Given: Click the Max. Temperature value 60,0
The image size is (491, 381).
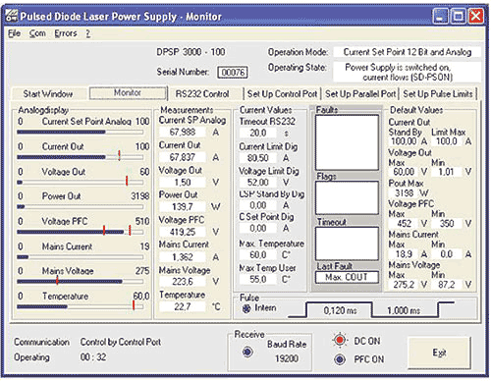Looking at the screenshot, I should pyautogui.click(x=258, y=254).
